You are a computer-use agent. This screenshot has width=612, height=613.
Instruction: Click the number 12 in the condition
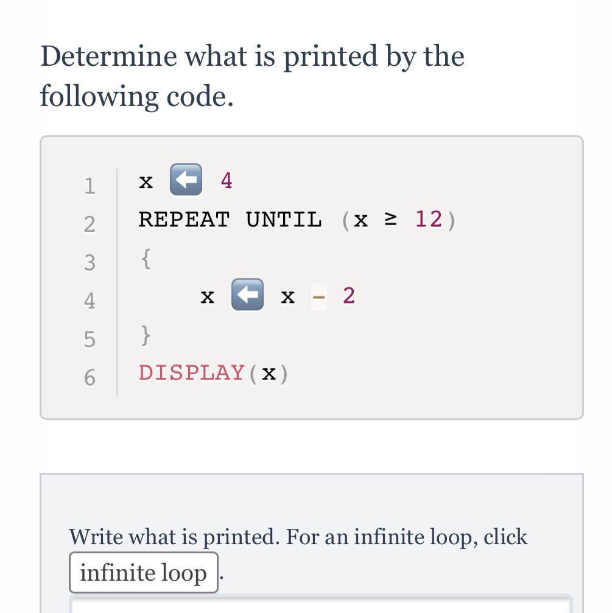[429, 219]
